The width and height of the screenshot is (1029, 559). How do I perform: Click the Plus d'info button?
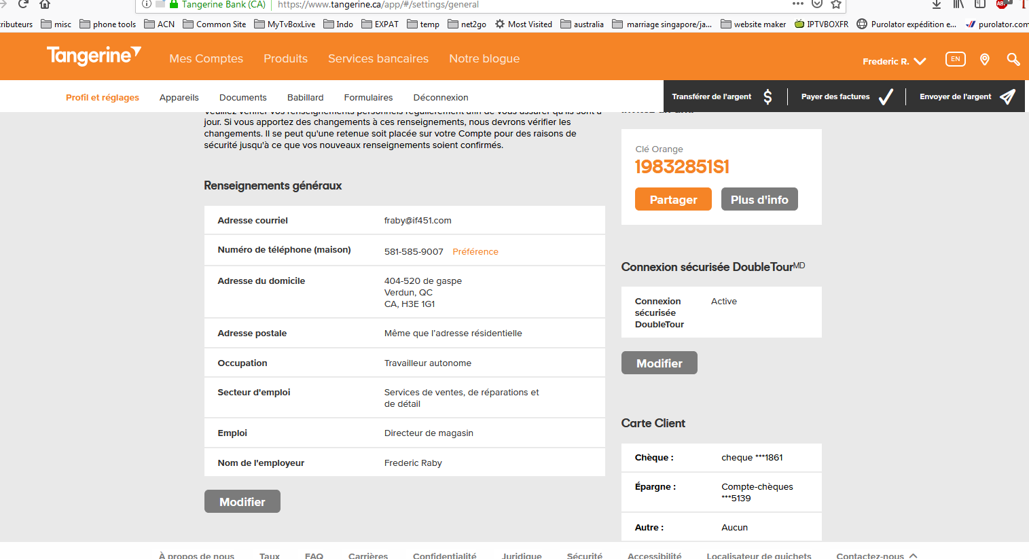click(759, 199)
